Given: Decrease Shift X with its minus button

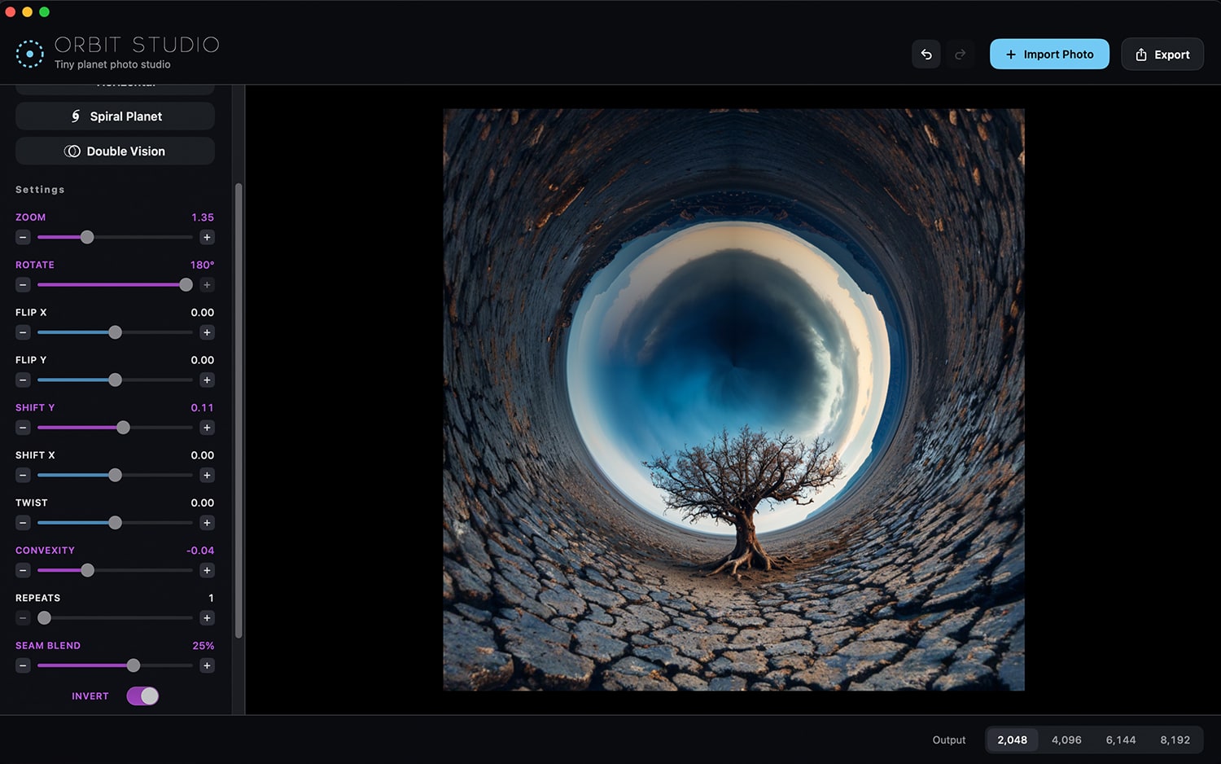Looking at the screenshot, I should click(x=23, y=476).
